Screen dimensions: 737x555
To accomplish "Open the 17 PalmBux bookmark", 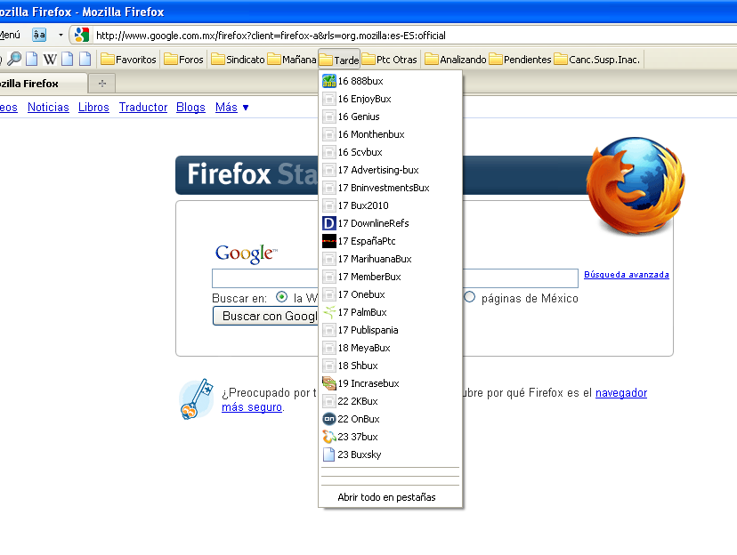I will (x=390, y=312).
